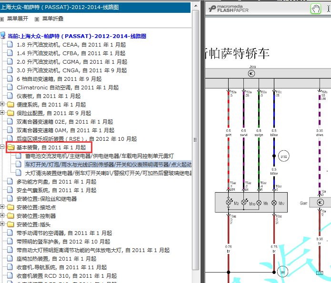
Task: Click the tree panel vertical scrollbar thumb
Action: coord(196,140)
